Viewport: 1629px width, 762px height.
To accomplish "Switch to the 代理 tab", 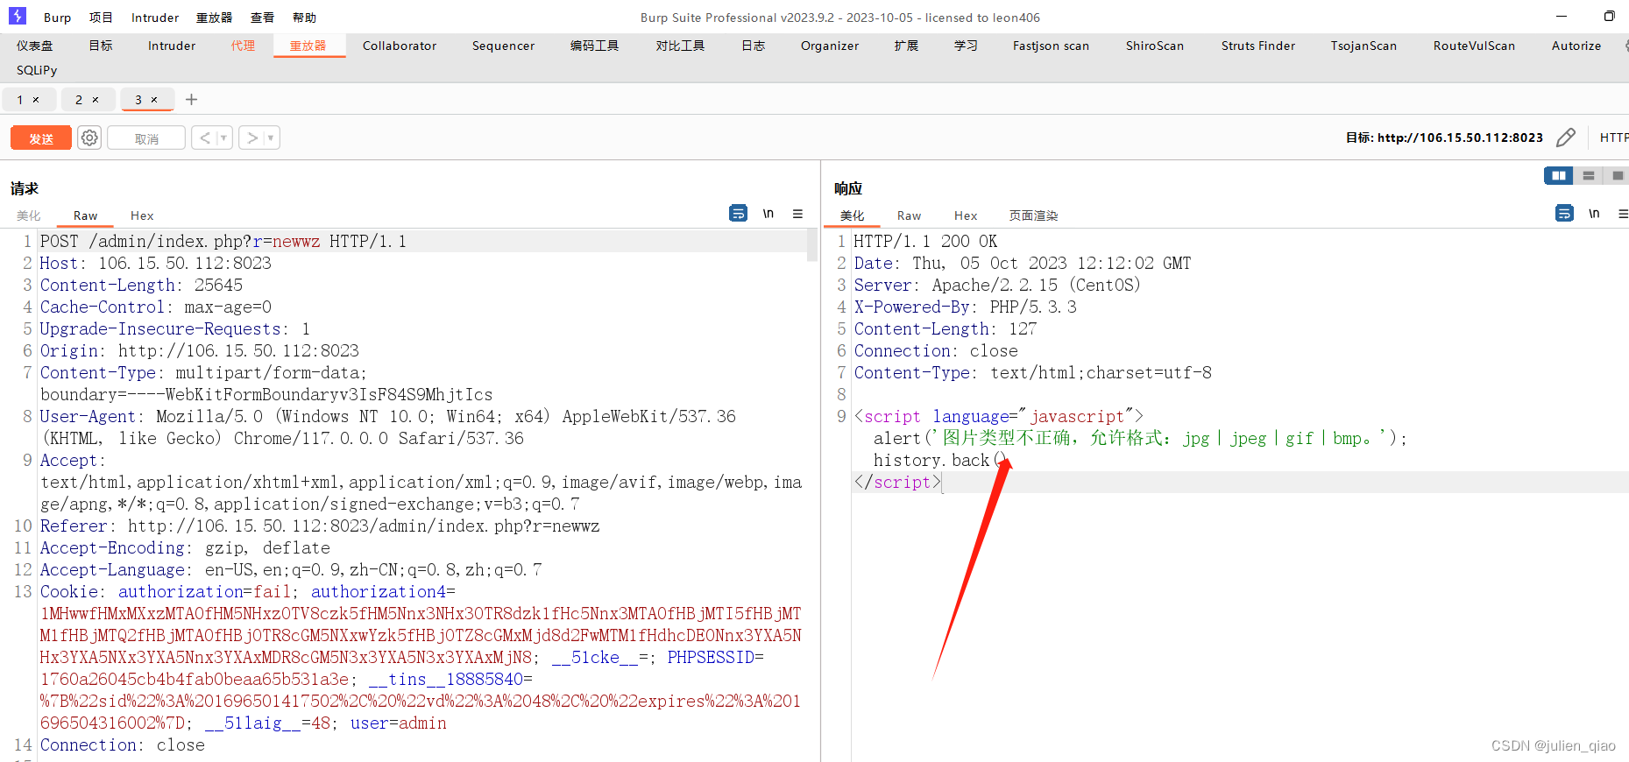I will tap(243, 46).
